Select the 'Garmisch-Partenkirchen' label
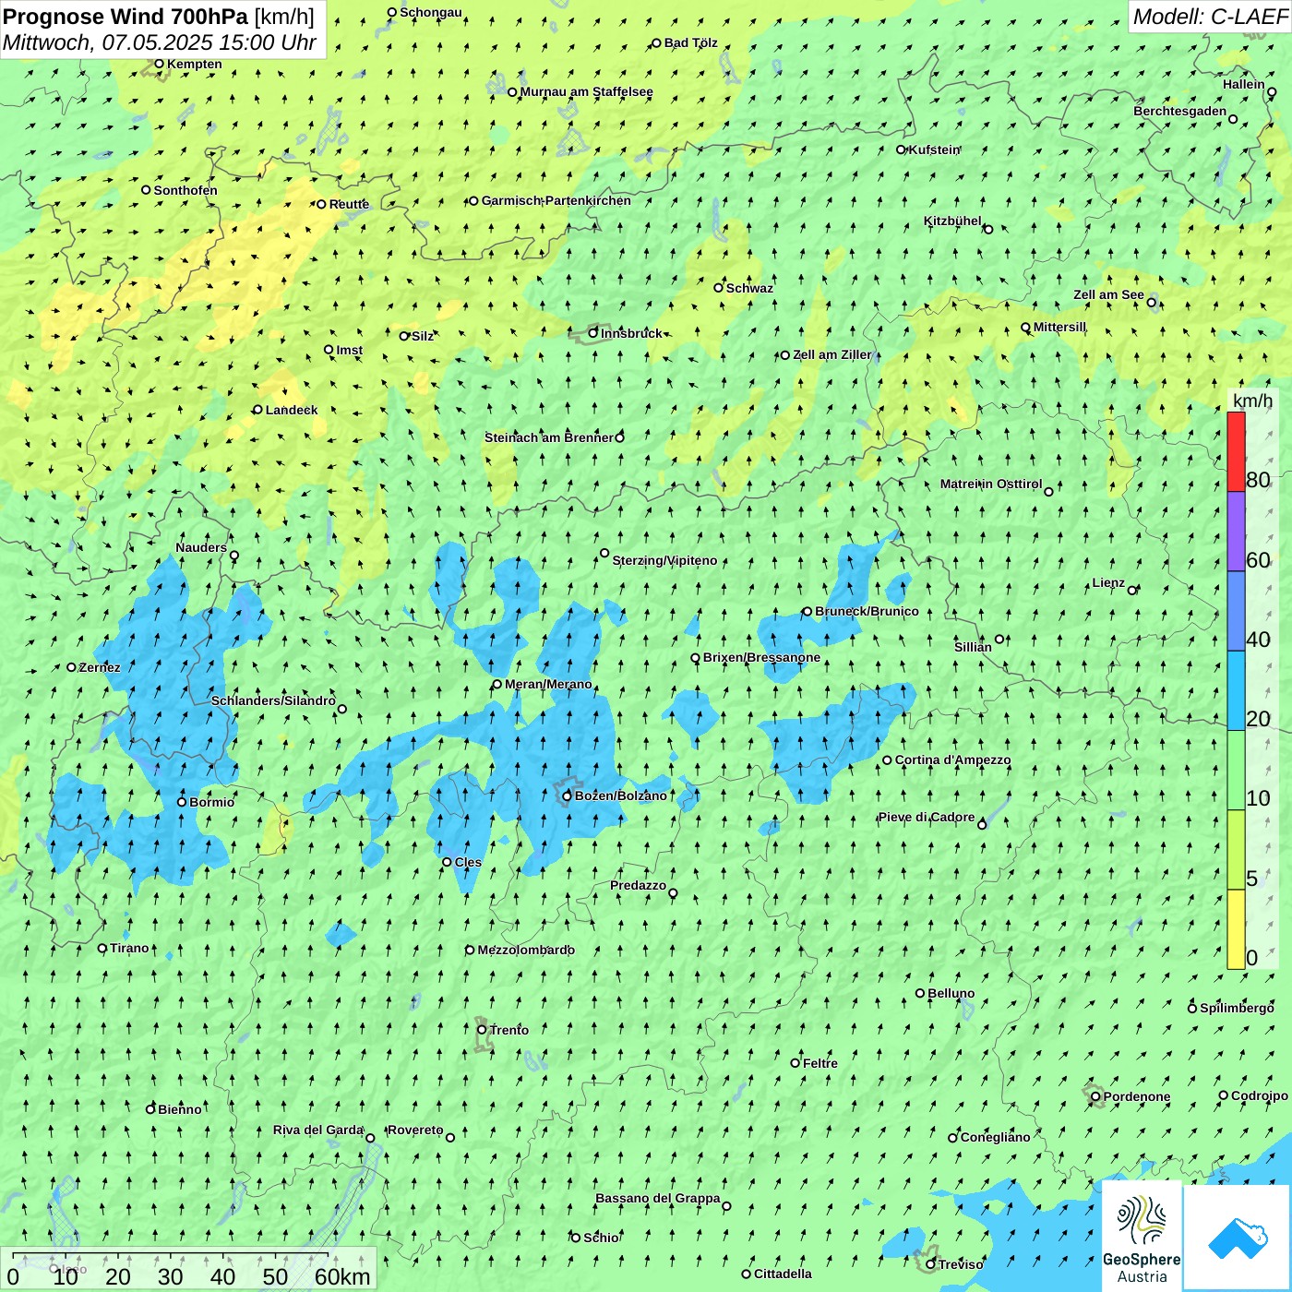 (x=556, y=200)
